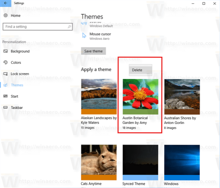Click the Mouse cursor arrow icon
This screenshot has width=220, height=188.
click(84, 36)
